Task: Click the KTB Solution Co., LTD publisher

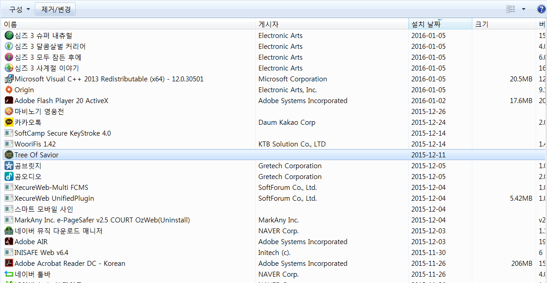Action: (292, 144)
